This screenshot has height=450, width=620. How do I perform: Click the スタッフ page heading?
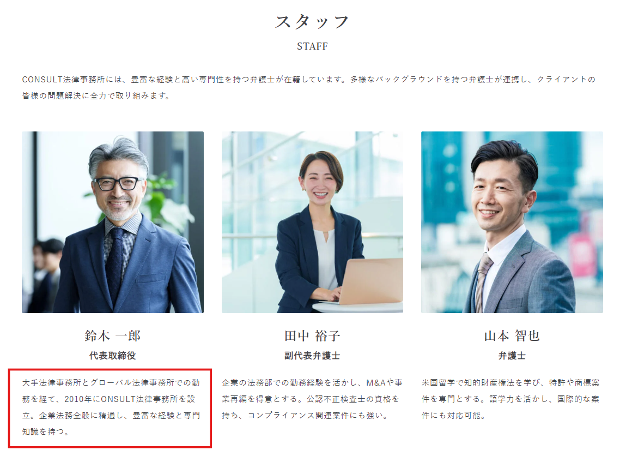[312, 22]
